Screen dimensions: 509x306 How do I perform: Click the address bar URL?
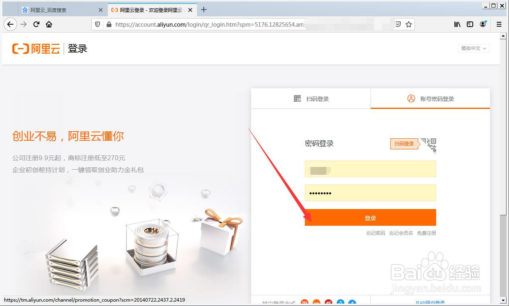click(210, 24)
